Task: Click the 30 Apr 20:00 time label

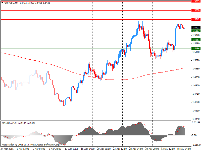Action: pyautogui.click(x=152, y=149)
